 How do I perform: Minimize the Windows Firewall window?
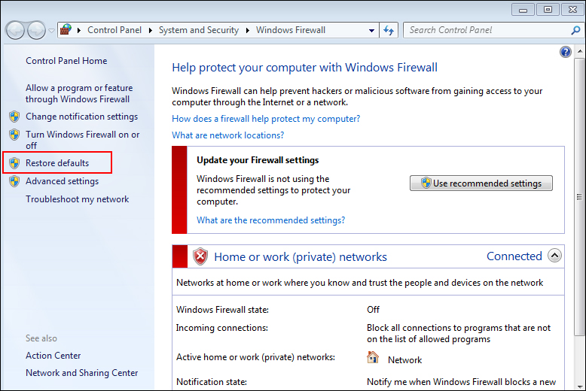click(x=523, y=10)
